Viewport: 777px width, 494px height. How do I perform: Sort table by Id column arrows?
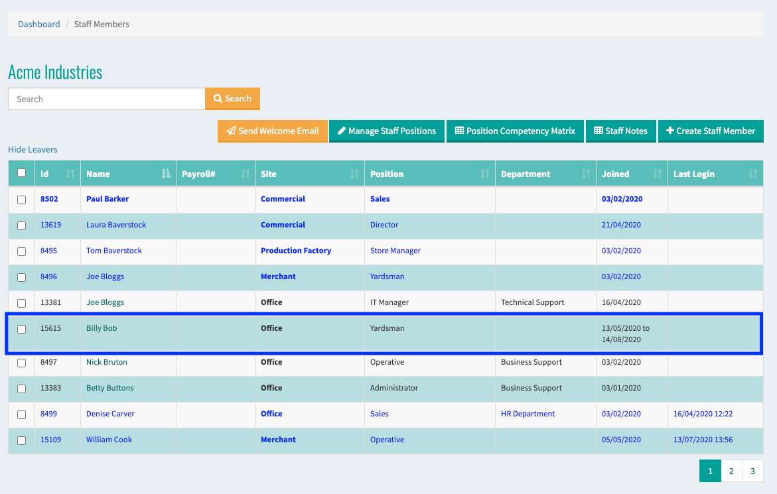pos(70,174)
